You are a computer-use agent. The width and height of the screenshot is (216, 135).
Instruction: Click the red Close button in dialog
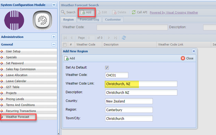[x=187, y=58]
